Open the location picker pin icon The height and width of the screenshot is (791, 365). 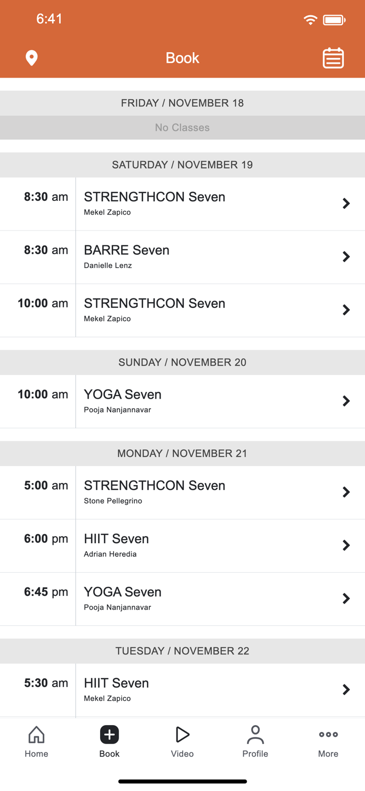(32, 58)
